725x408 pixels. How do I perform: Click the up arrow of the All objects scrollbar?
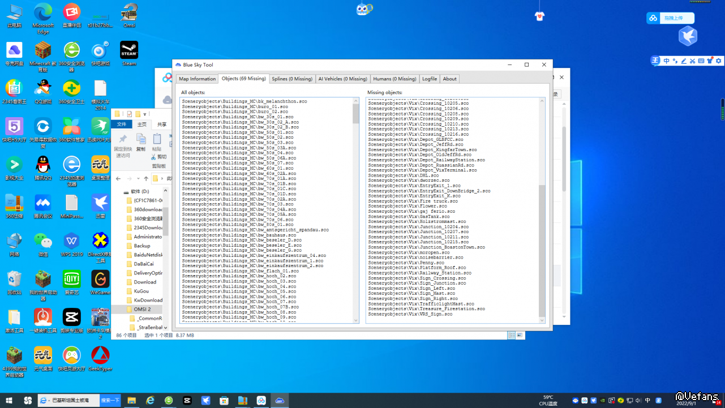tap(355, 101)
